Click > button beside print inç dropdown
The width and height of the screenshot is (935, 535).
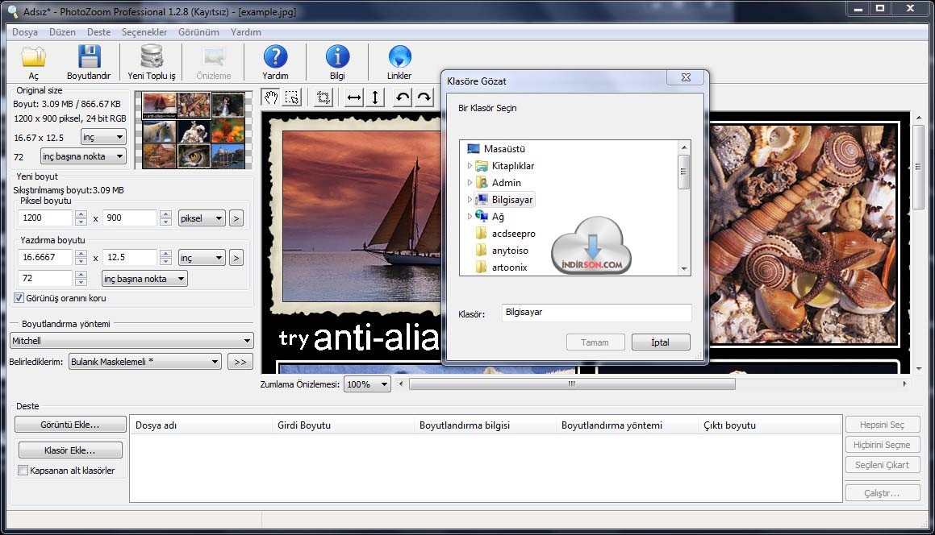[x=236, y=257]
